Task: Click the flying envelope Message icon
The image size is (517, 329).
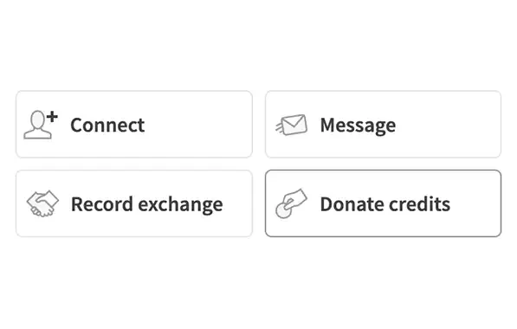Action: (292, 125)
